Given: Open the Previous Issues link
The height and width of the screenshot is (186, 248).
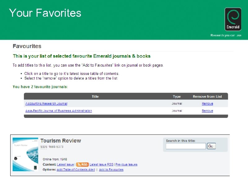Looking at the screenshot, I should pos(126,165).
